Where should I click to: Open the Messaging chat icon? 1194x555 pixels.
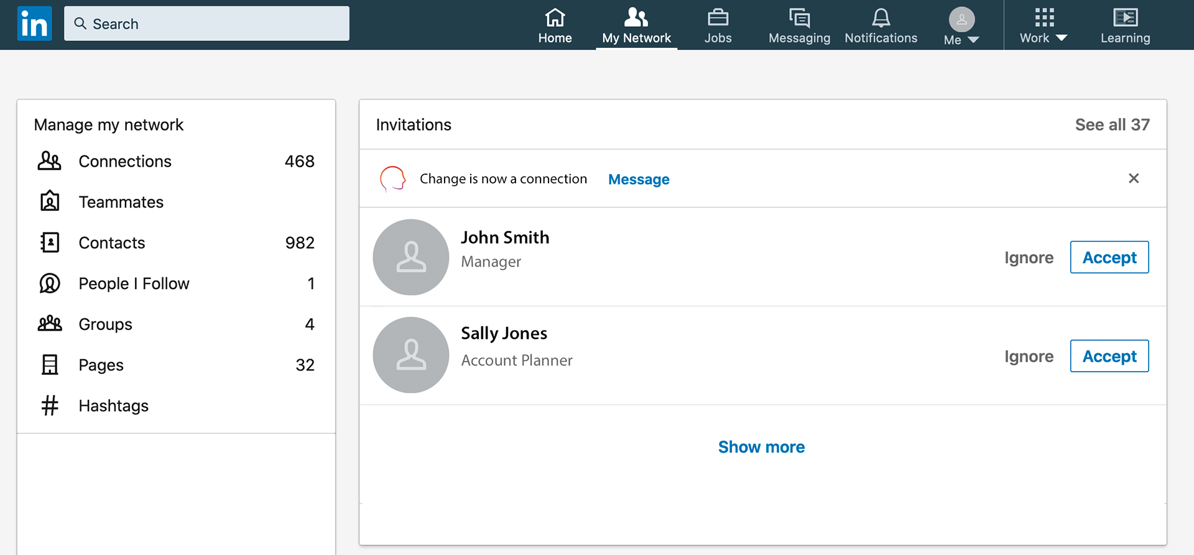pos(799,17)
